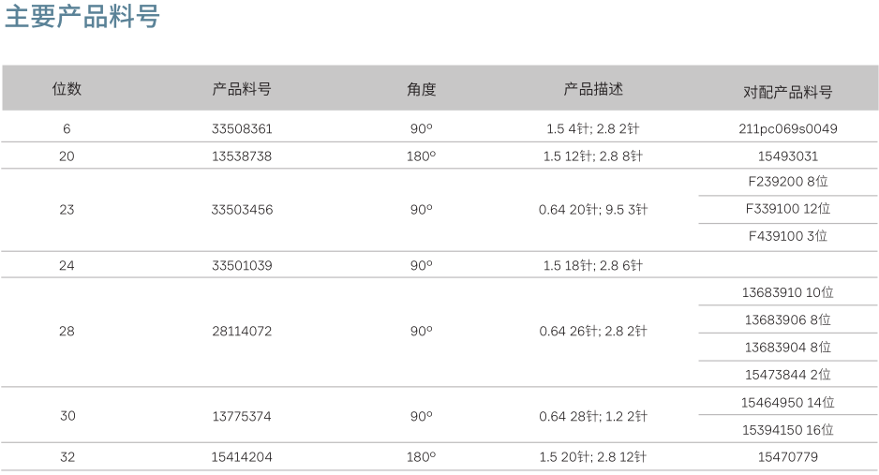Click the 产品描述 column header
Viewport: 879px width, 475px height.
593,88
